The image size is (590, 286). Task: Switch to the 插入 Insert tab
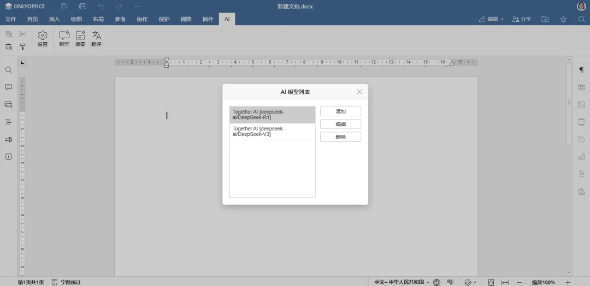[x=54, y=19]
